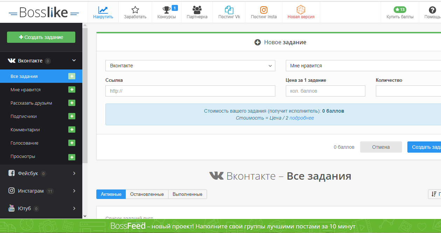Select Голосование in sidebar

[x=25, y=143]
